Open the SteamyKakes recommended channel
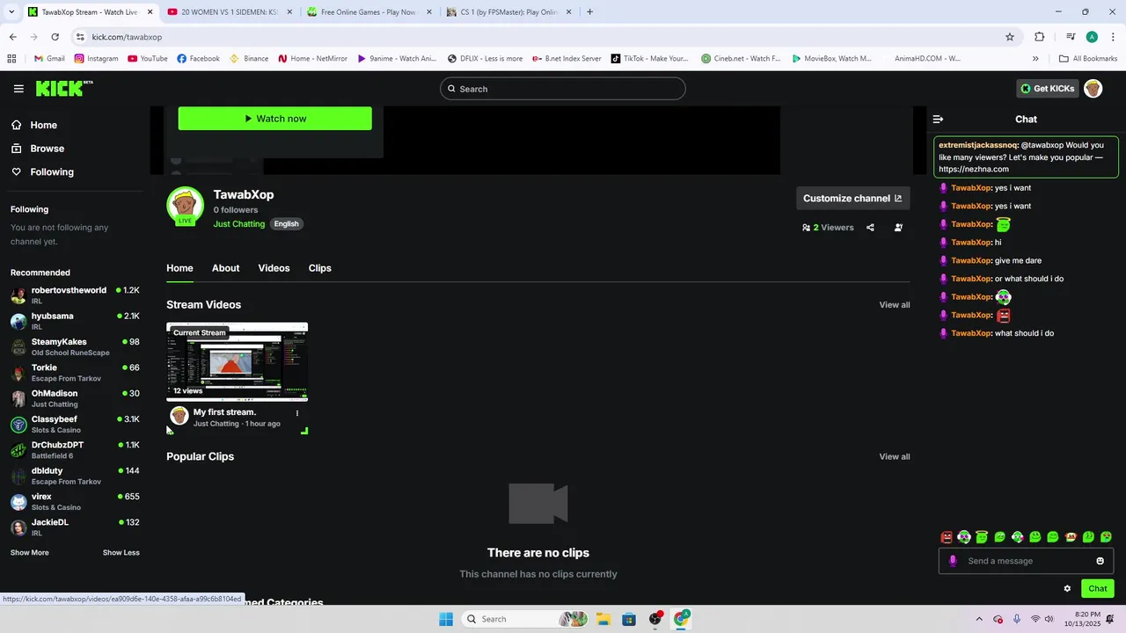Screen dimensions: 1126x633 (x=76, y=346)
